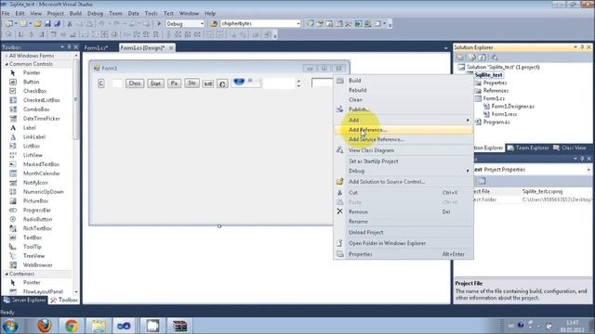Click the Refresh icon in Solution Explorer toolbar

tap(482, 58)
